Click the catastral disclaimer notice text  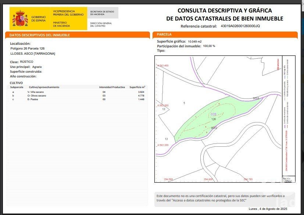pyautogui.click(x=215, y=198)
